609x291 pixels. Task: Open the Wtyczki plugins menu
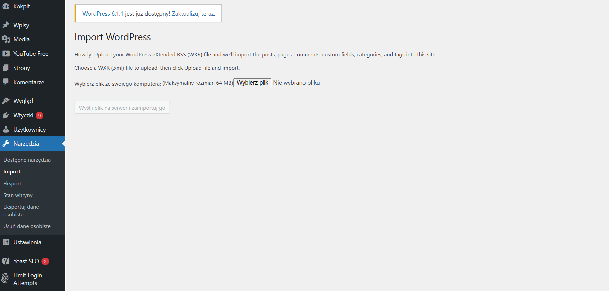tap(23, 115)
